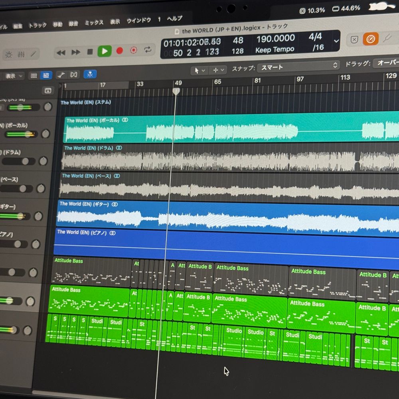Click the Capture Recording dotted-circle button

point(134,50)
